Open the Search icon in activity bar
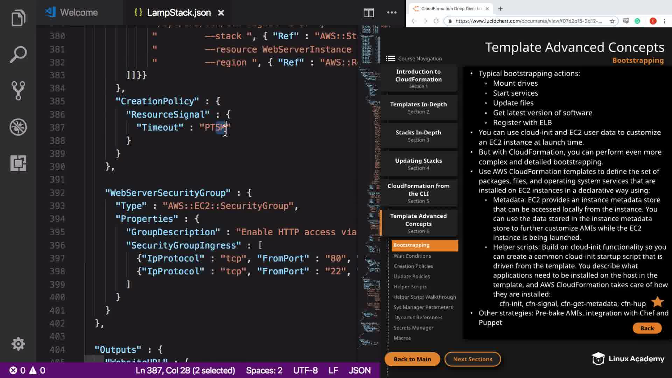This screenshot has height=378, width=672. click(x=18, y=55)
